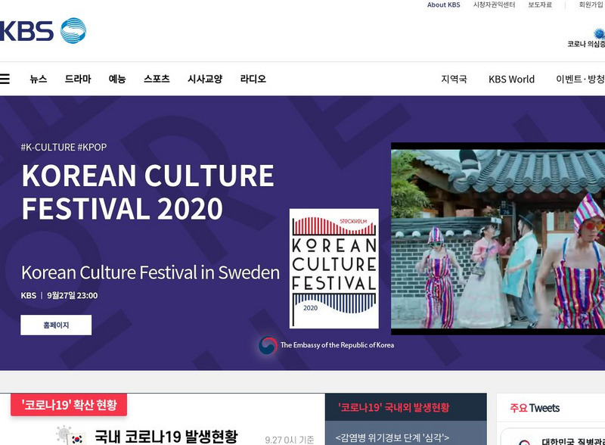Select the 드라마 section
Screen dimensions: 605x445
(x=78, y=79)
